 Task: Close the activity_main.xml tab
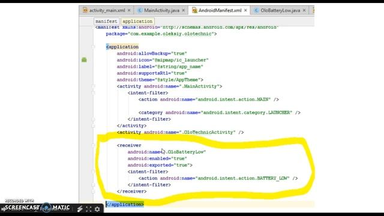pos(129,10)
